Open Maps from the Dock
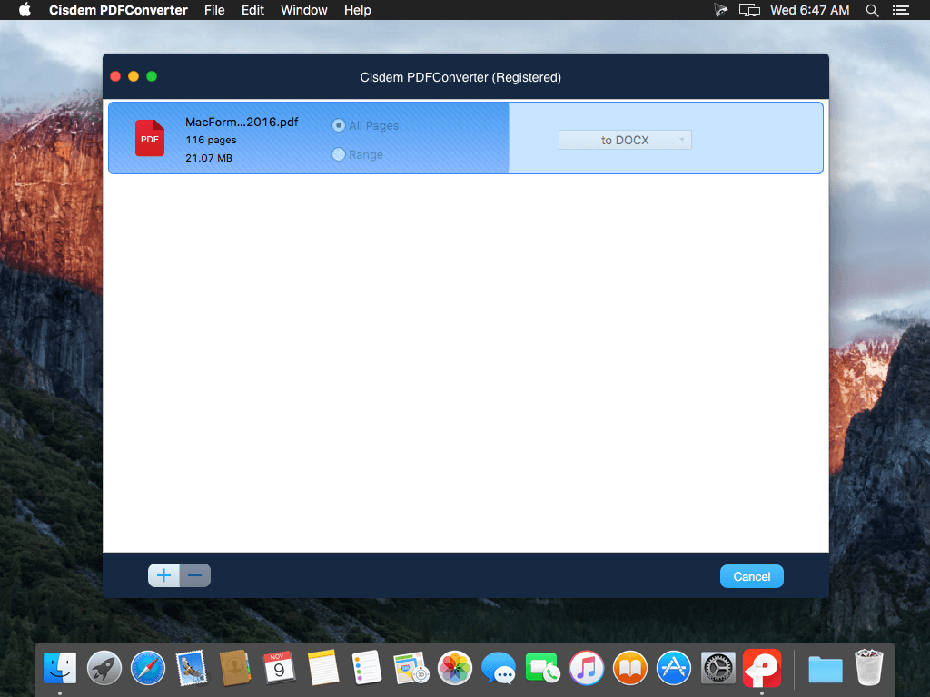 coord(411,668)
